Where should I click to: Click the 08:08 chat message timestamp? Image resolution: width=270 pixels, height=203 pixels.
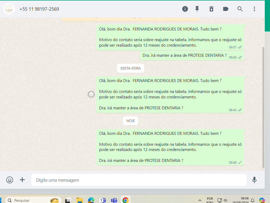(232, 163)
